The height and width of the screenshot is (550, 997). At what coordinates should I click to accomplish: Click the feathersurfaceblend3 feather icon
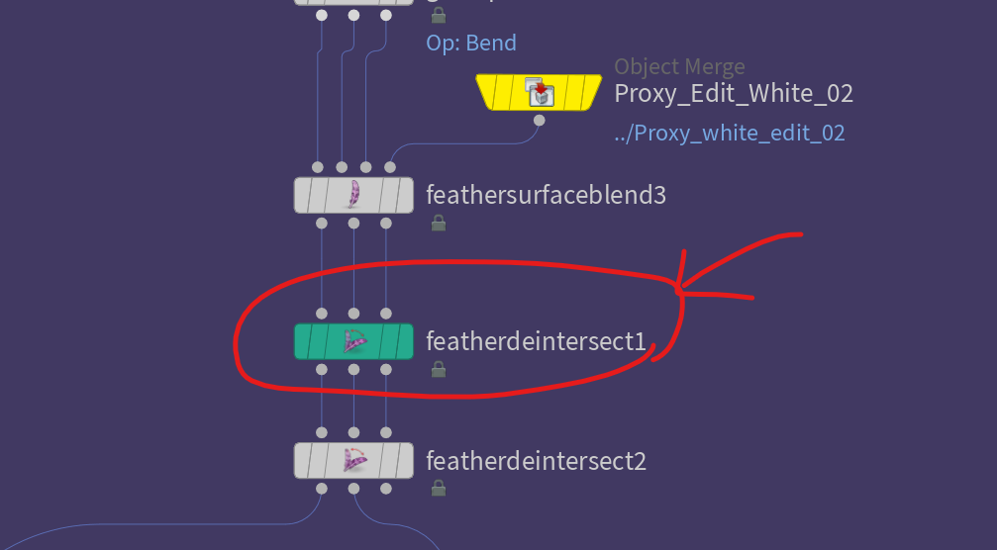click(353, 195)
